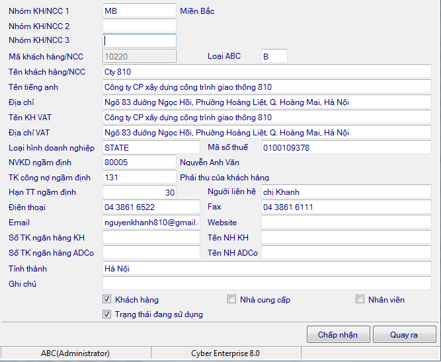Screen dimensions: 441x362
Task: Click the Loại hình doanh nghiệp field
Action: tap(151, 147)
